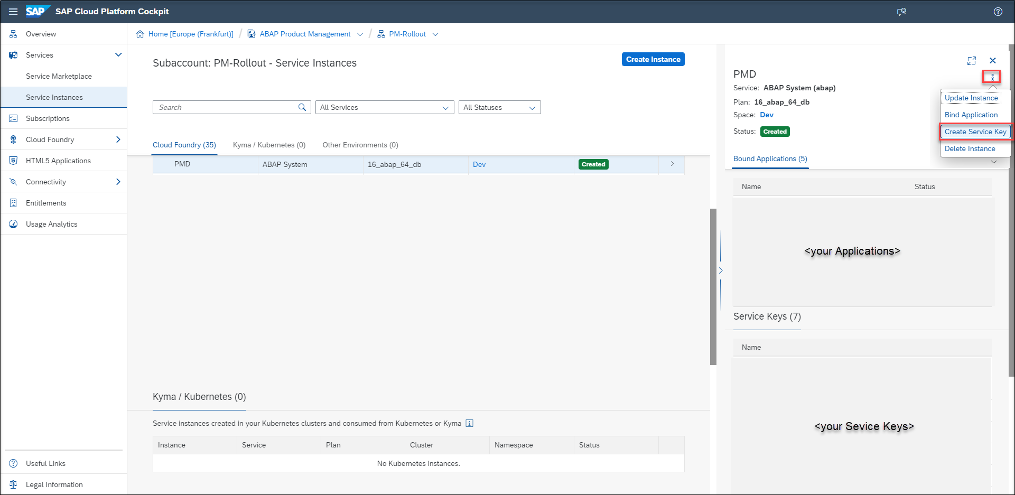Choose Create Service Key from the menu
Viewport: 1015px width, 495px height.
[x=975, y=132]
